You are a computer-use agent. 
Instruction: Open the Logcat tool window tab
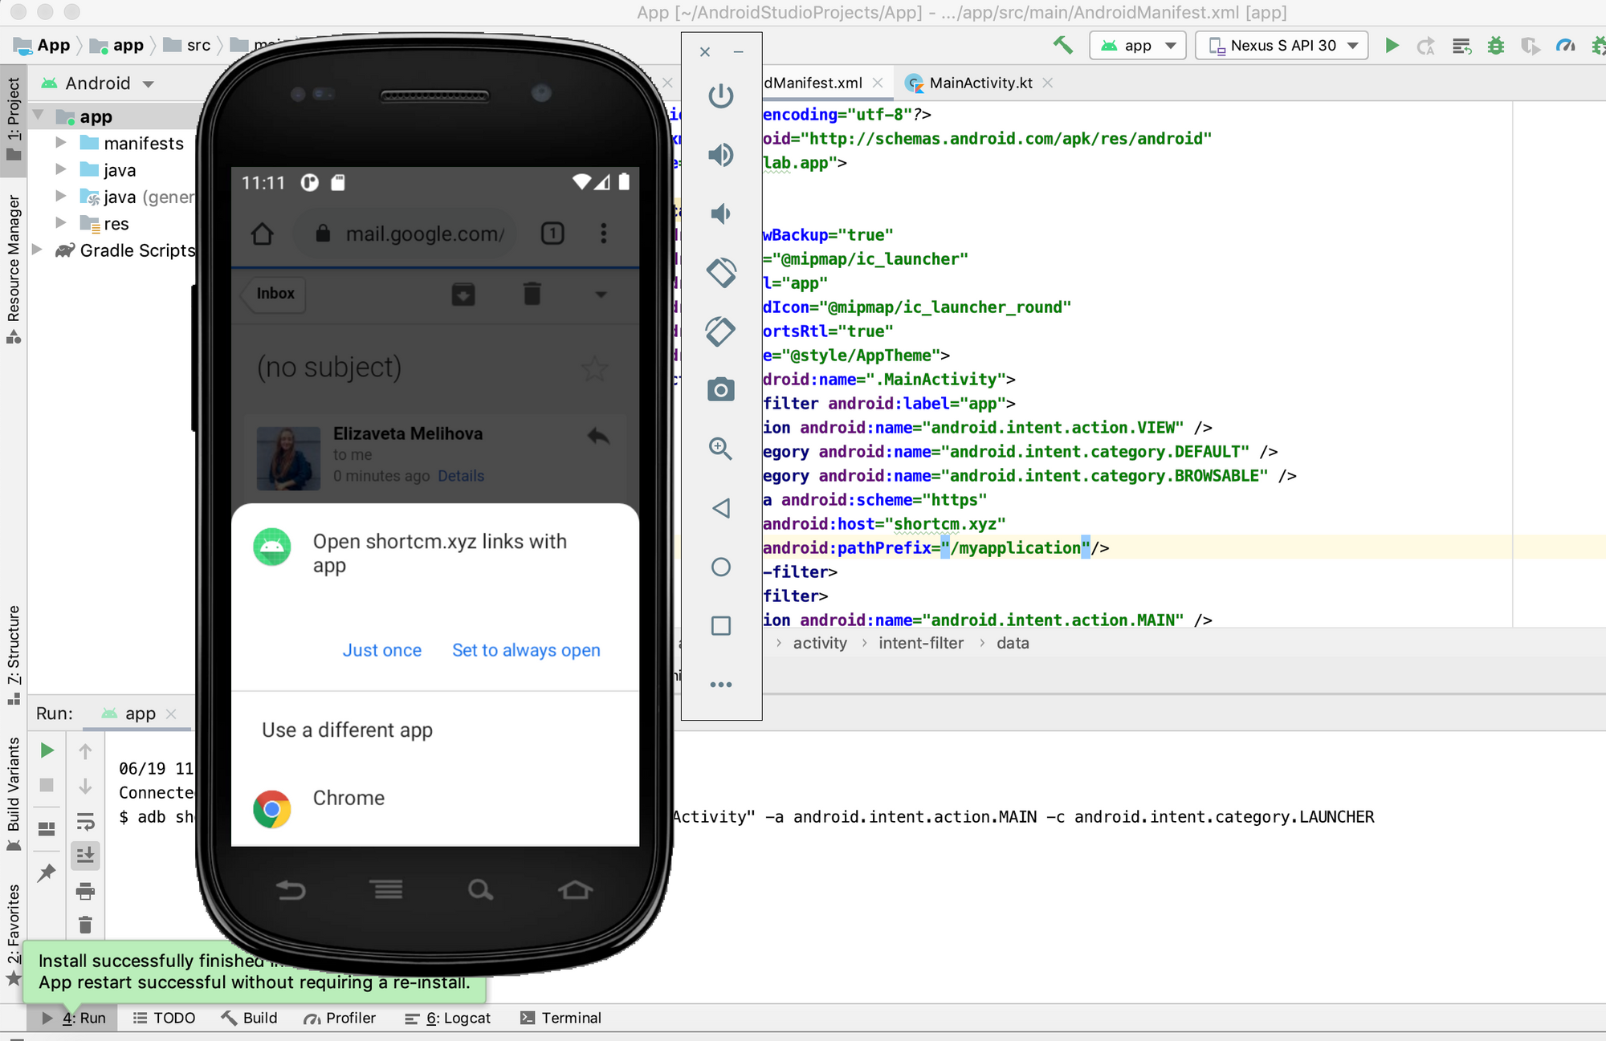tap(458, 1018)
